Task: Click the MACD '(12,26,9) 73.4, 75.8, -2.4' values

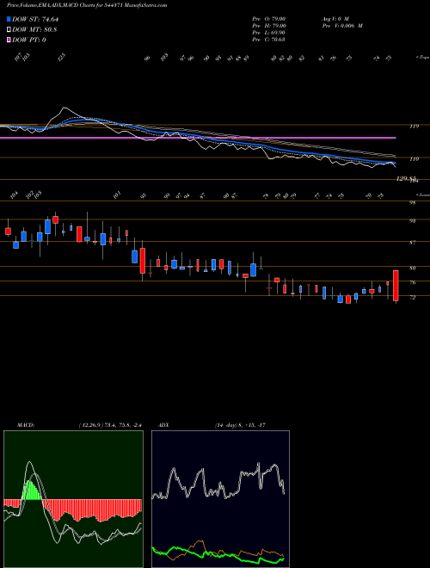Action: (x=108, y=425)
